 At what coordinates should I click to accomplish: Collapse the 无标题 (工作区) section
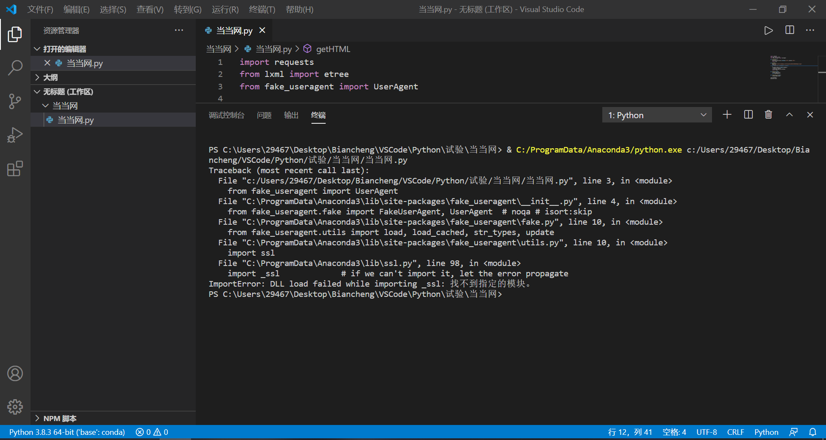(x=114, y=92)
